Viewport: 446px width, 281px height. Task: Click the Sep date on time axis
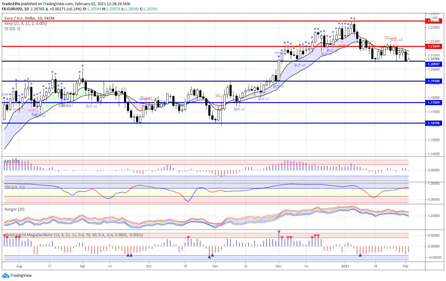(x=83, y=266)
